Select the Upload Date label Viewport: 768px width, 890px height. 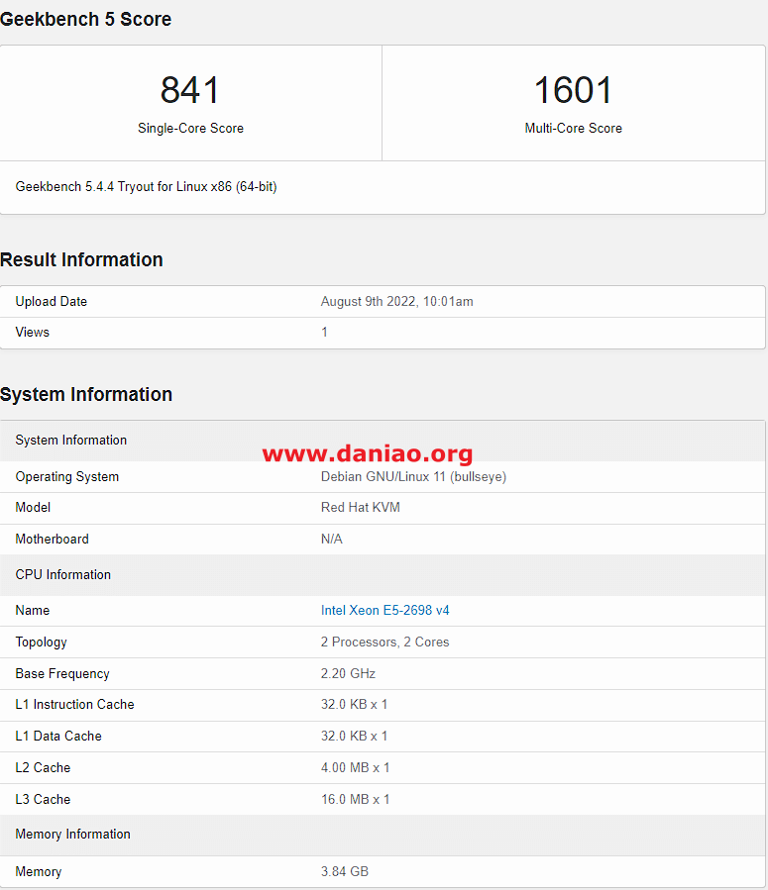point(52,301)
